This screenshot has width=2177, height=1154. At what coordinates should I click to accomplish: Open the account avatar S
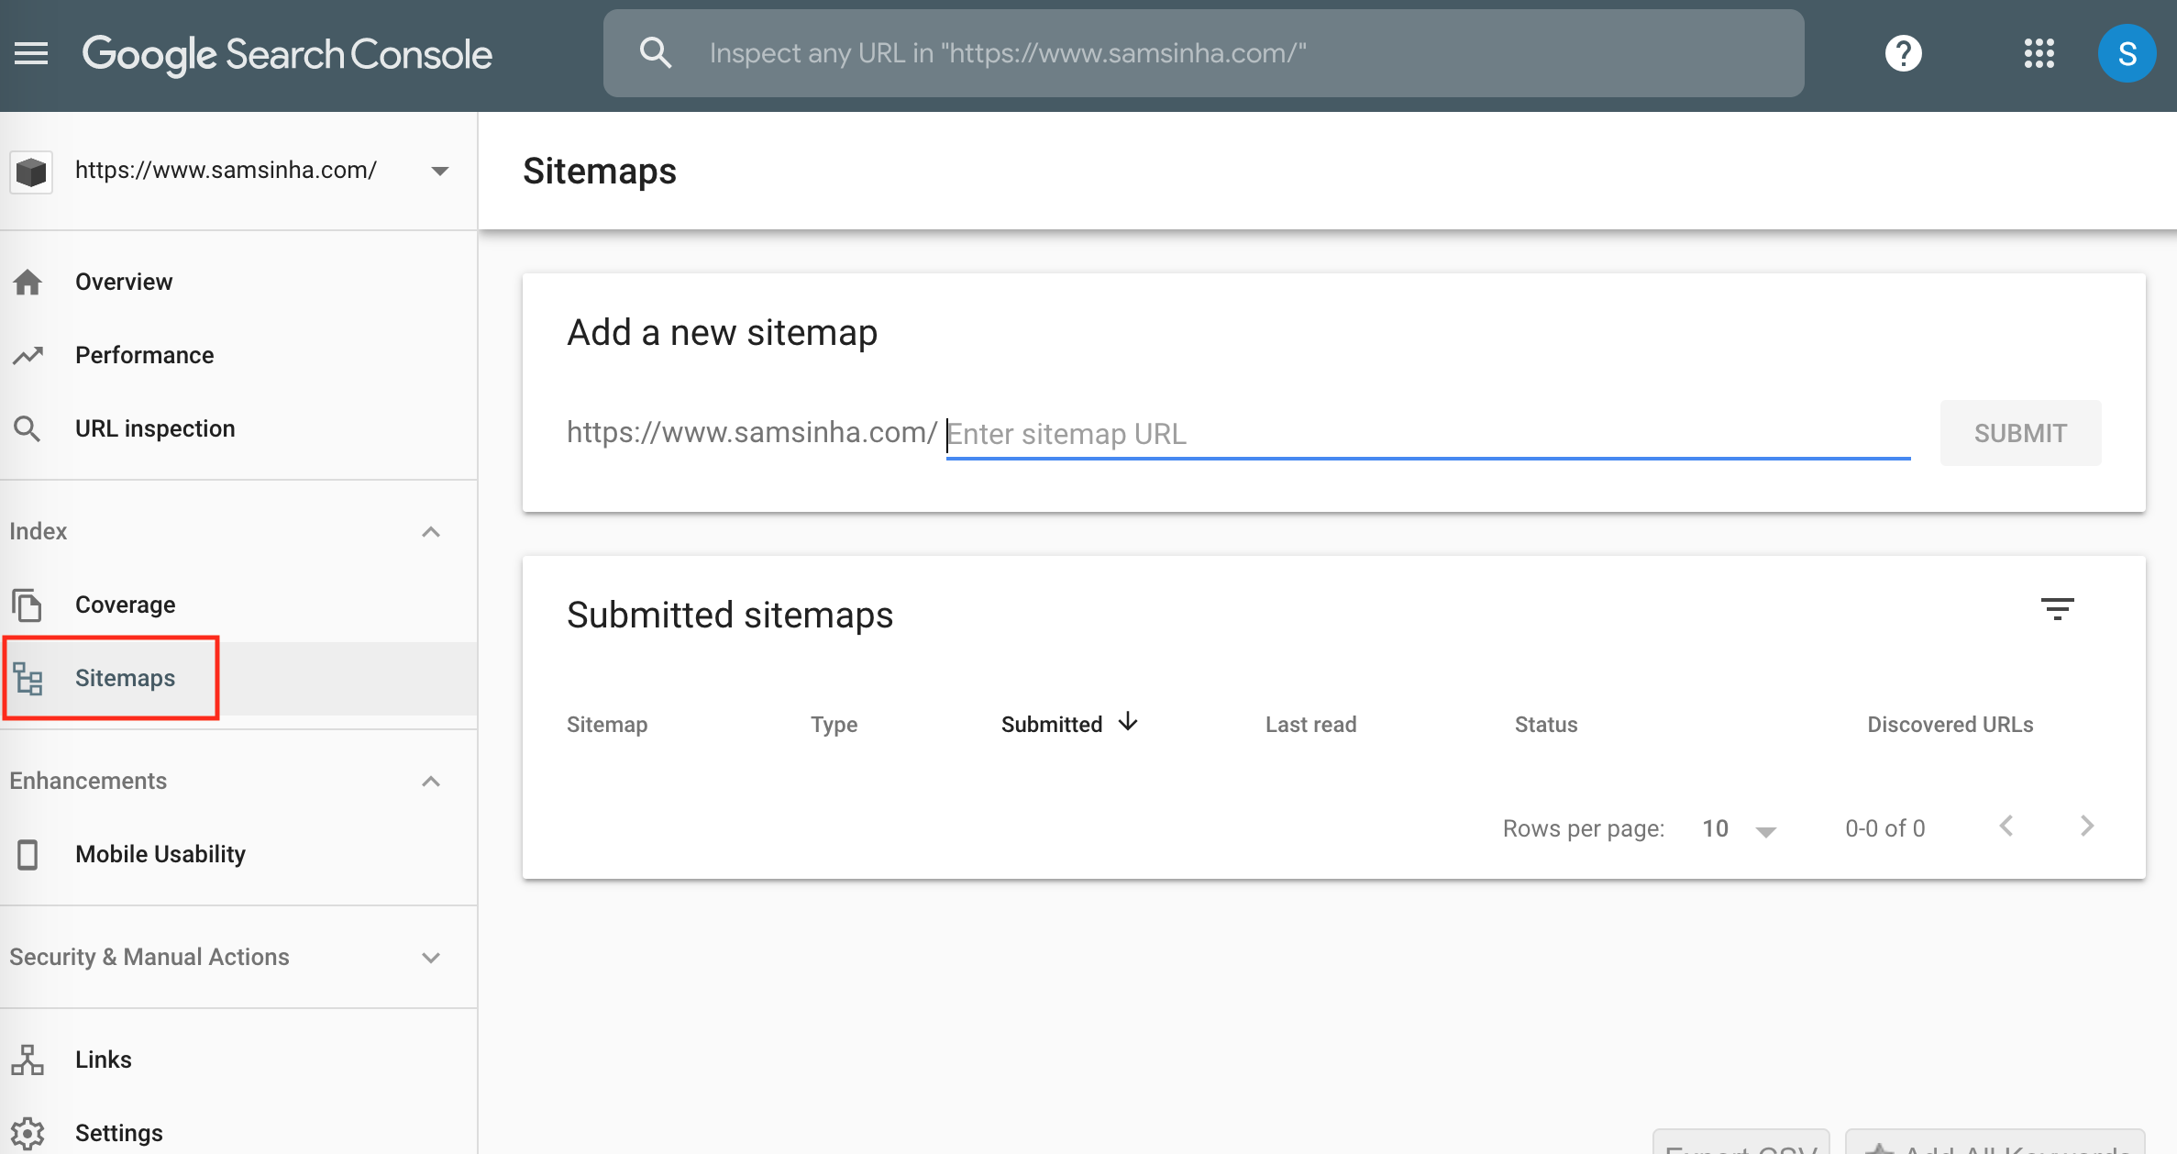pyautogui.click(x=2127, y=53)
